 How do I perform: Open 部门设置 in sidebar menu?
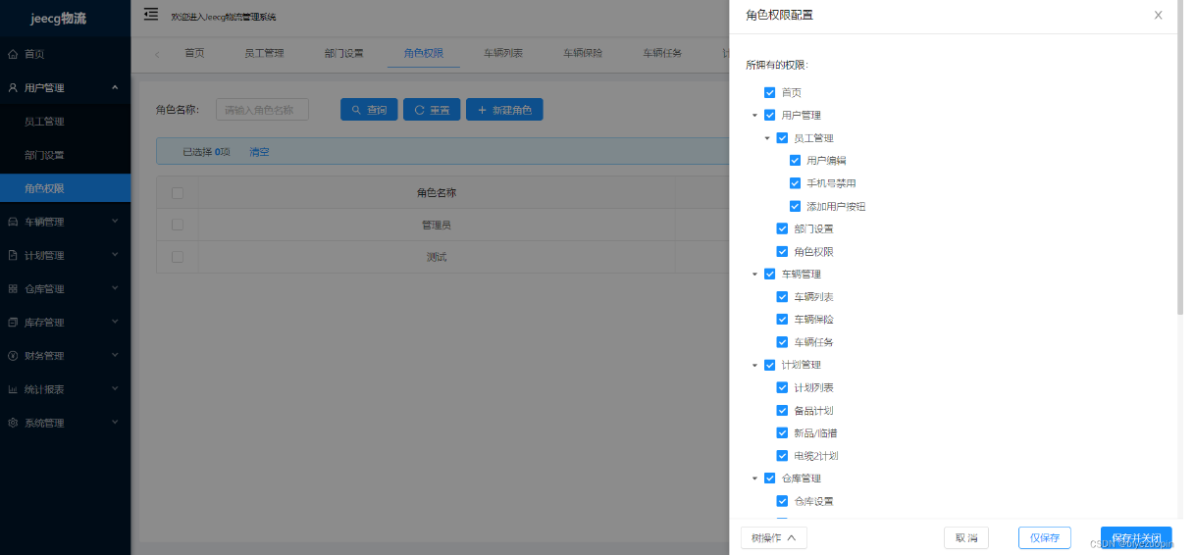click(44, 155)
